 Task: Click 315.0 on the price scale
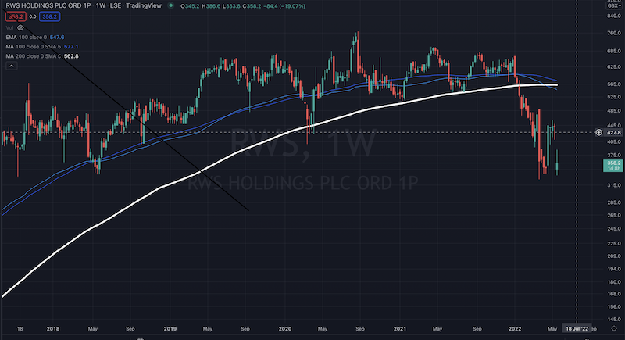[614, 185]
